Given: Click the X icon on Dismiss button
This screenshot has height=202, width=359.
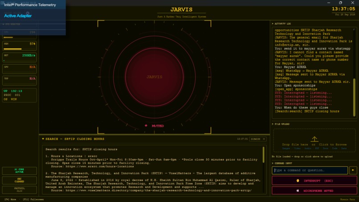Looking at the screenshot, I should (264, 139).
